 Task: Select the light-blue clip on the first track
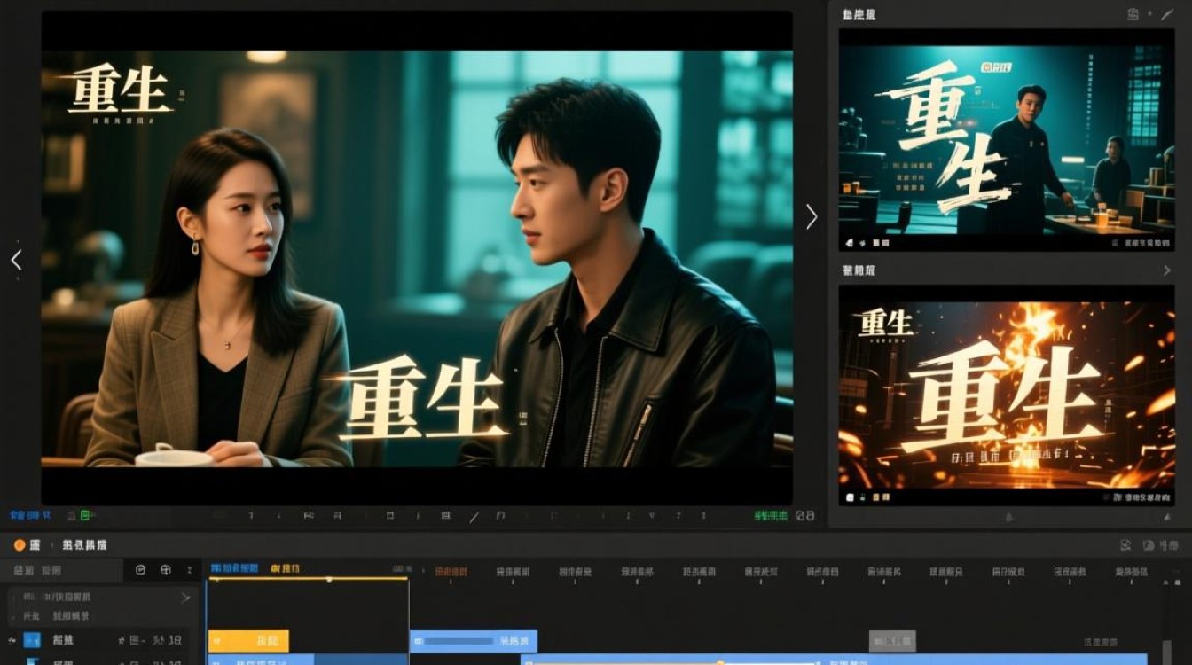click(474, 640)
